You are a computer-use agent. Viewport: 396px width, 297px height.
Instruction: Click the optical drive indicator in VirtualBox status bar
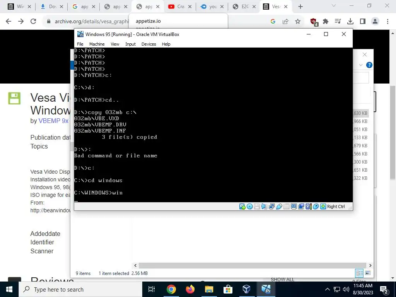(249, 207)
